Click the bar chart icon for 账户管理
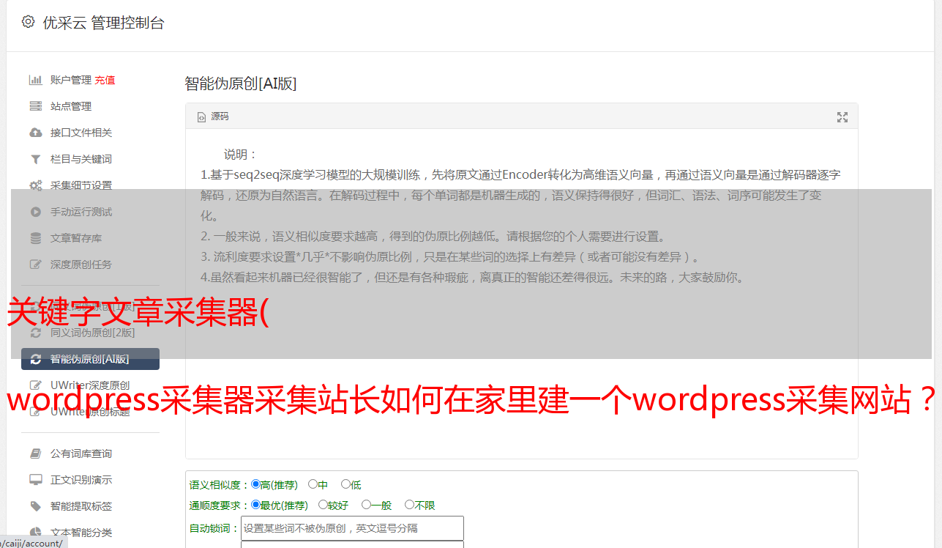This screenshot has height=548, width=942. coord(35,80)
